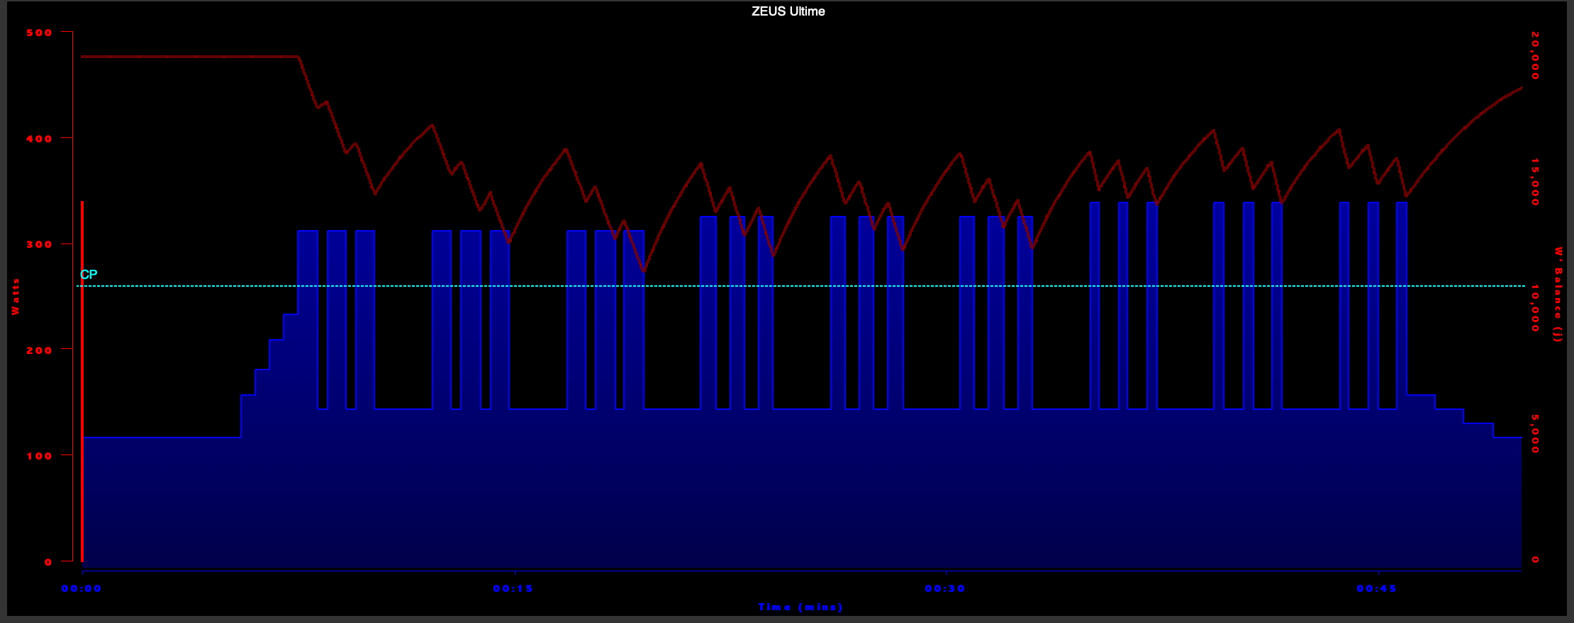Click the 500 watts tick label
1574x623 pixels.
click(x=39, y=33)
